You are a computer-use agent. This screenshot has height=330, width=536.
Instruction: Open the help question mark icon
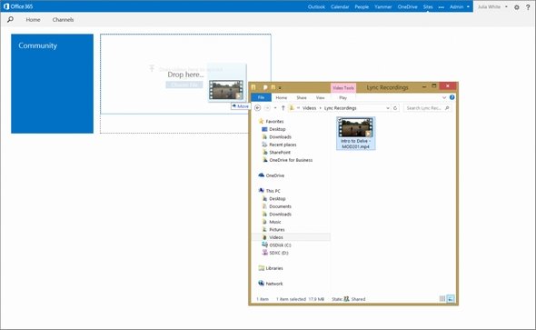[x=528, y=7]
